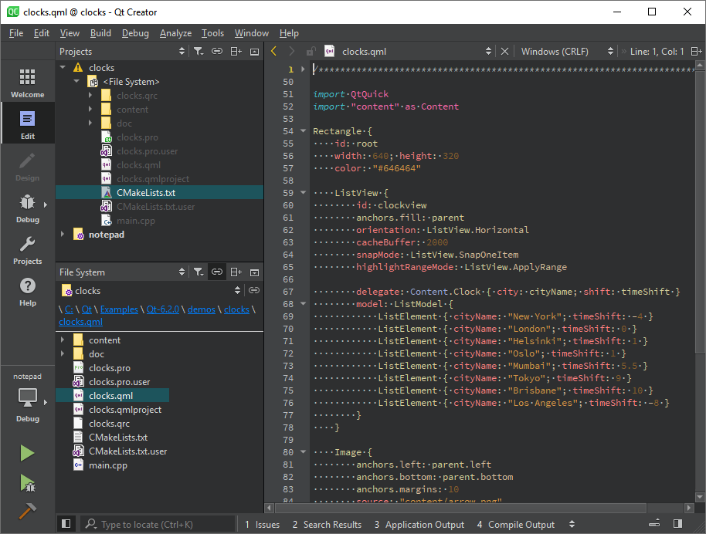The width and height of the screenshot is (706, 534).
Task: Toggle the file lock icon on clocks.qml
Action: point(311,51)
